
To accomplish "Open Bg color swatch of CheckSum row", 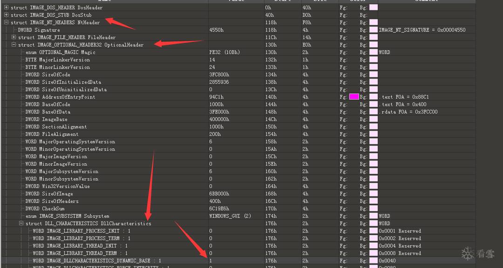I will click(x=374, y=209).
